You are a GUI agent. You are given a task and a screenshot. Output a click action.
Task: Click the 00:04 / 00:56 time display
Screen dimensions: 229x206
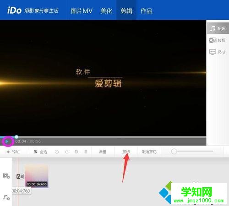[28, 141]
